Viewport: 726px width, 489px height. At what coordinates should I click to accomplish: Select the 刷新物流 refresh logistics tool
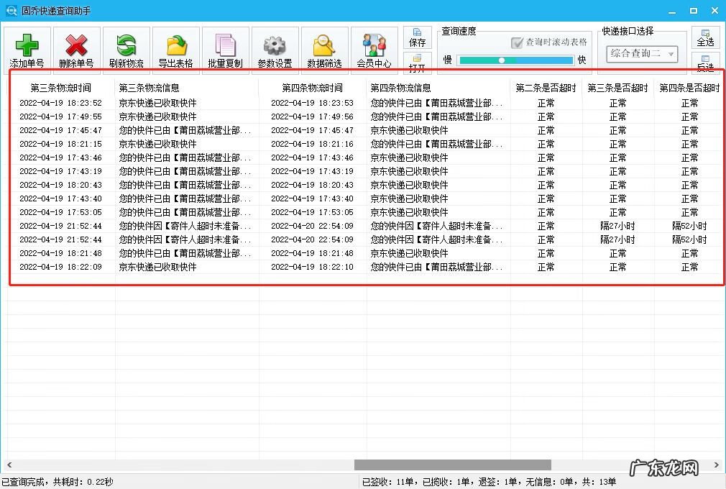click(126, 48)
